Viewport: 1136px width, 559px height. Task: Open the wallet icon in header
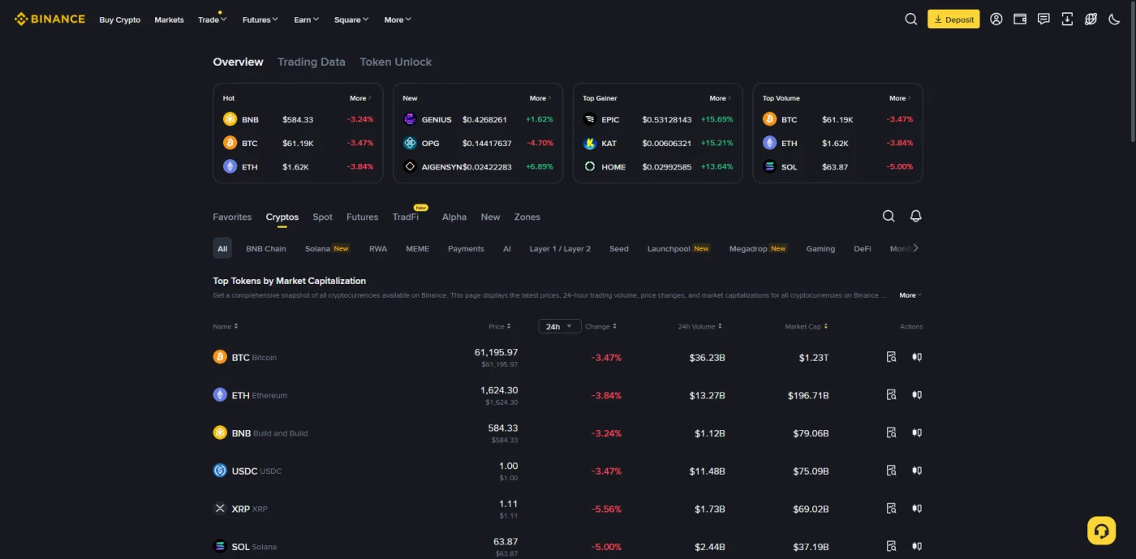click(1020, 19)
